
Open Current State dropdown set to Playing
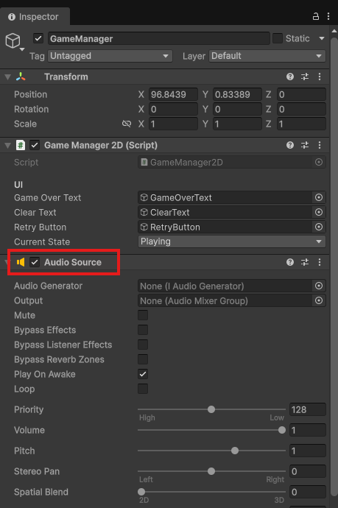(232, 241)
